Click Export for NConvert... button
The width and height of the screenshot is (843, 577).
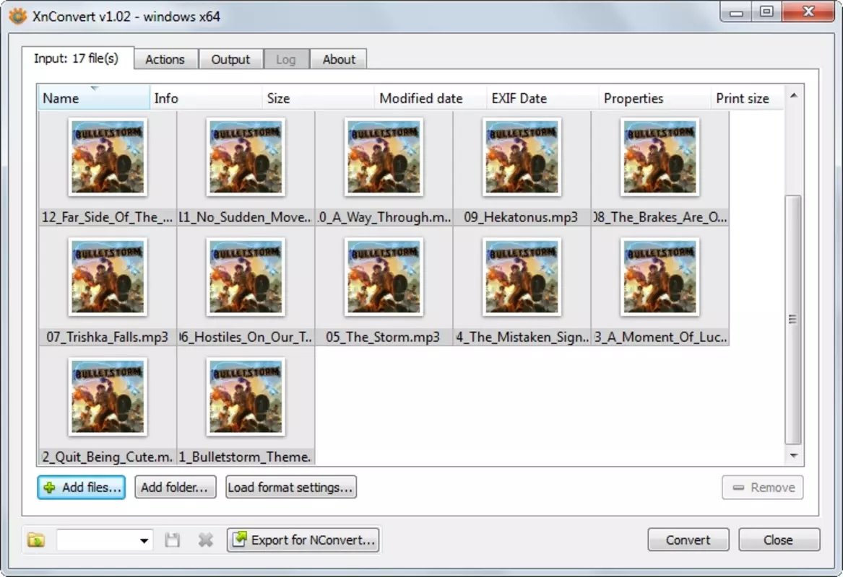pyautogui.click(x=304, y=540)
